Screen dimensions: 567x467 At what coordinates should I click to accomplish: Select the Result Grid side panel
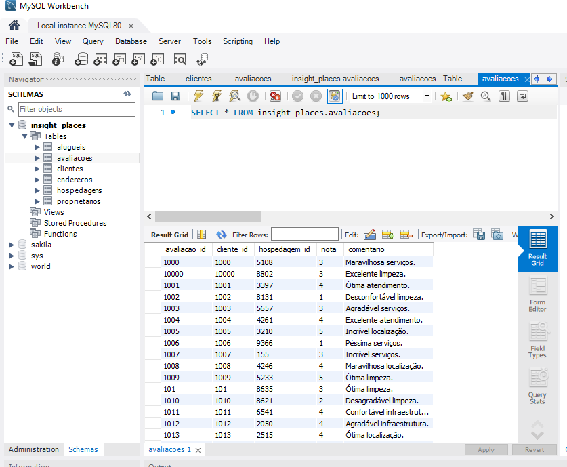point(537,249)
